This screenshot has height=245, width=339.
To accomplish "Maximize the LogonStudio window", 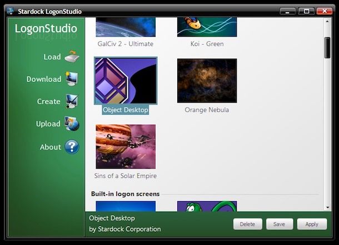I will point(306,11).
